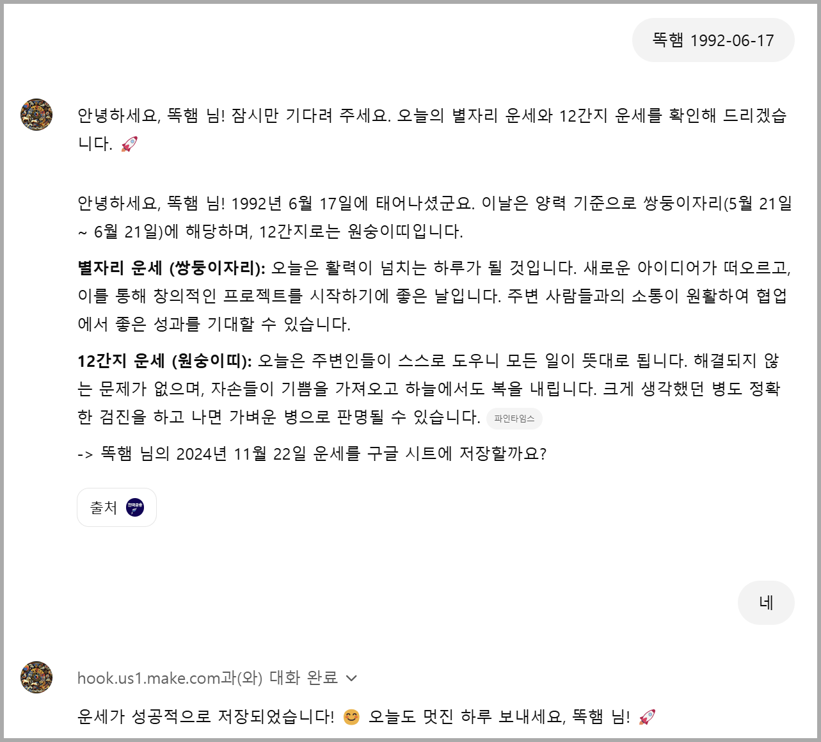Click the rocket emoji after 드리겠습니다

click(x=129, y=144)
